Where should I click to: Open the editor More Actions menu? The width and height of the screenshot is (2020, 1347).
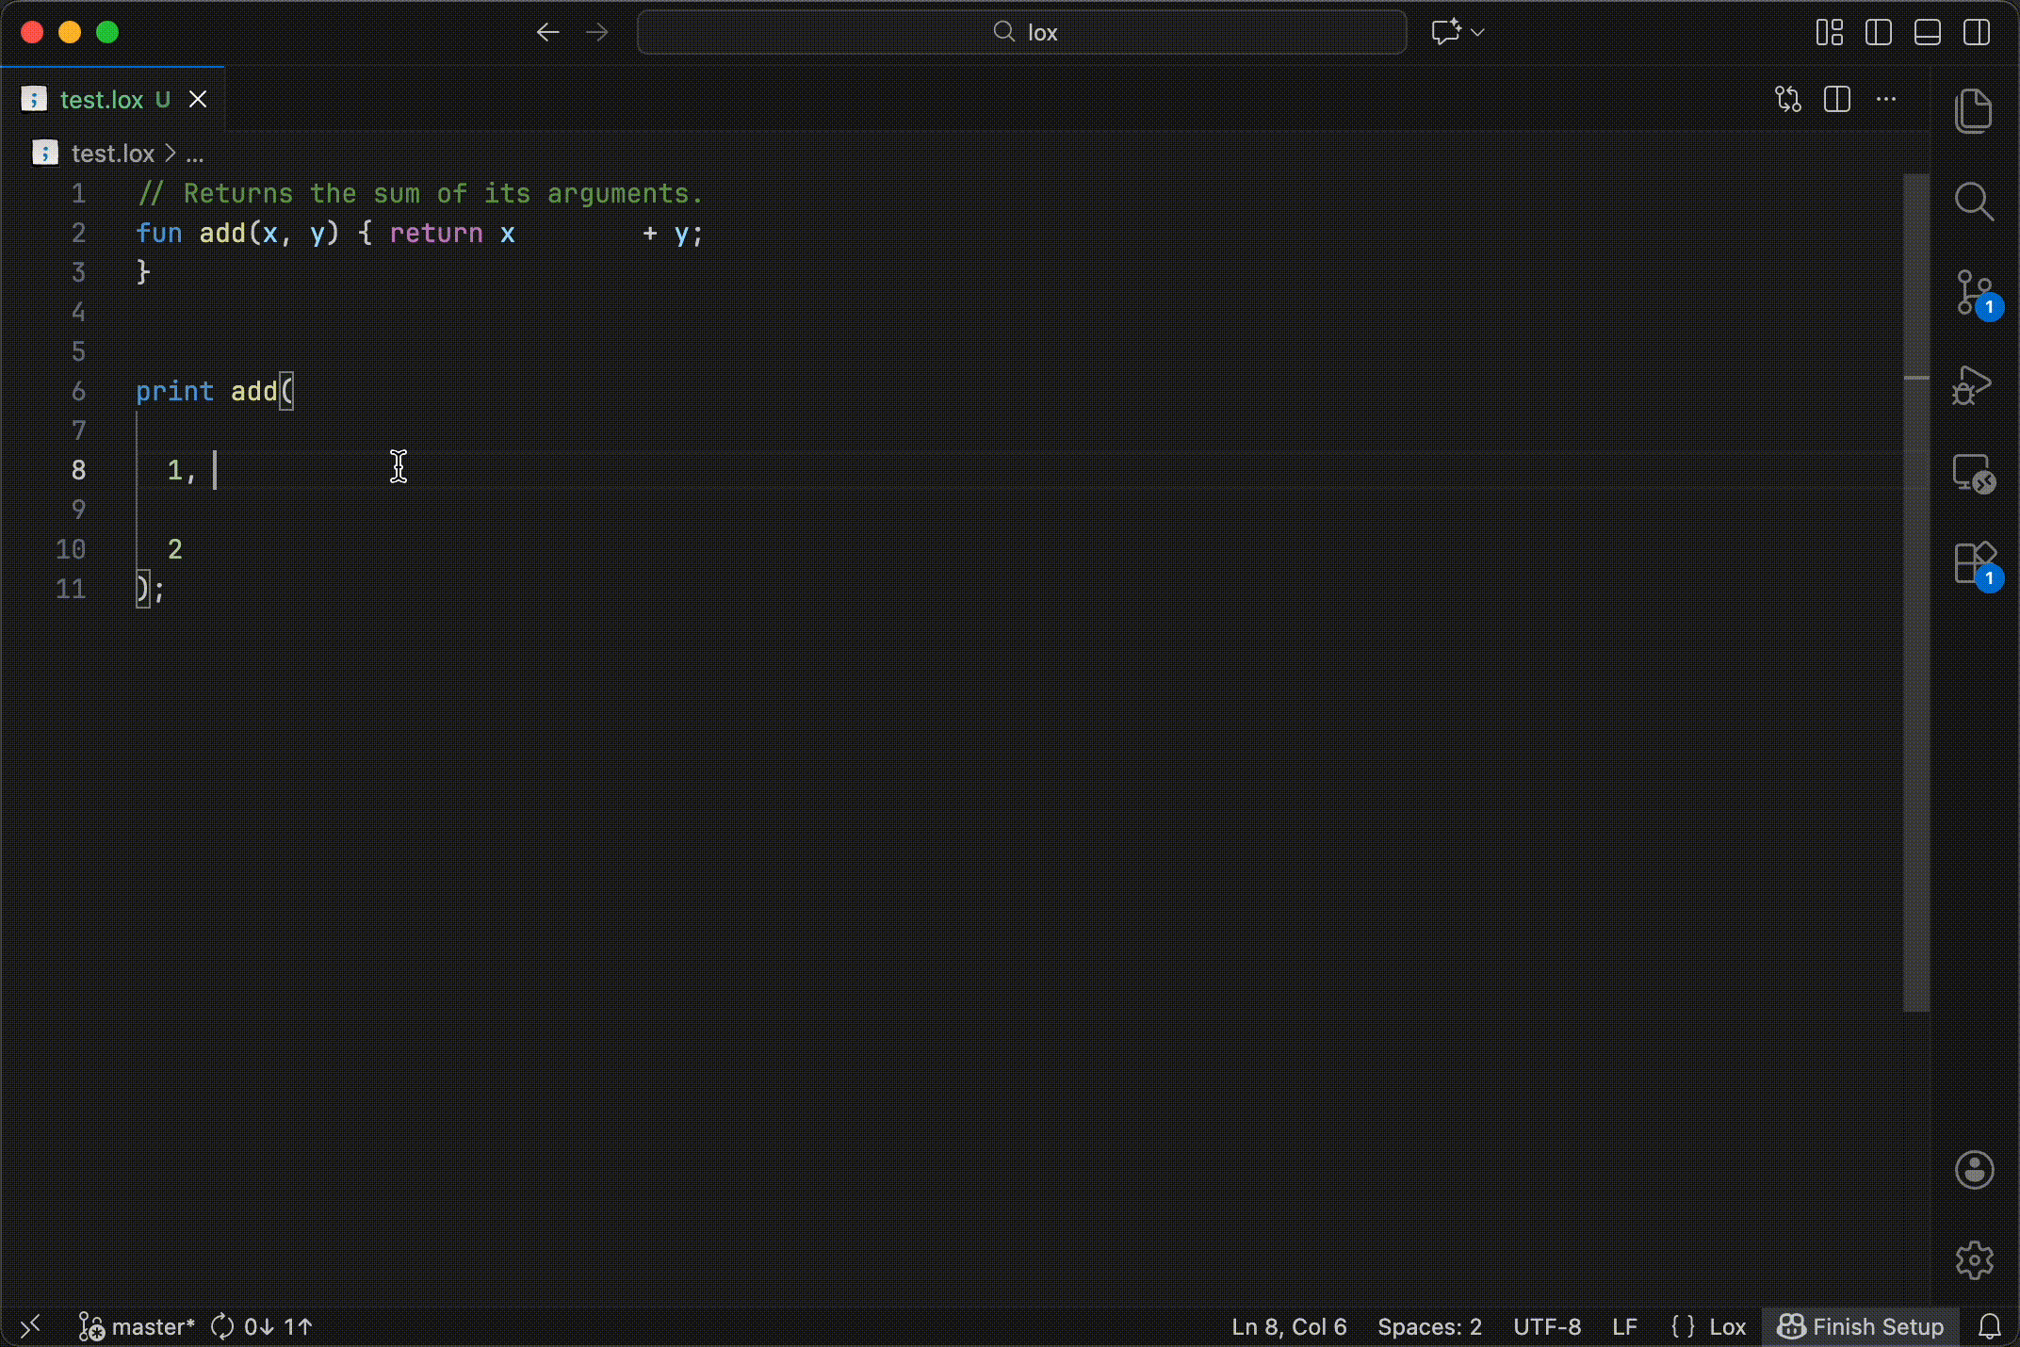[1887, 99]
